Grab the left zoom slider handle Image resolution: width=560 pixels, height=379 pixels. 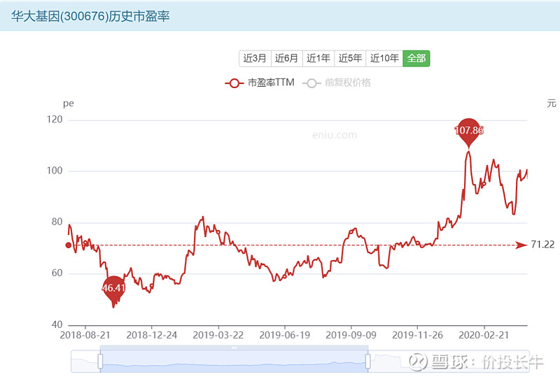100,361
